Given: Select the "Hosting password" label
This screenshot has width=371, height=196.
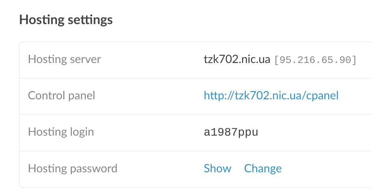Looking at the screenshot, I should coord(73,169).
